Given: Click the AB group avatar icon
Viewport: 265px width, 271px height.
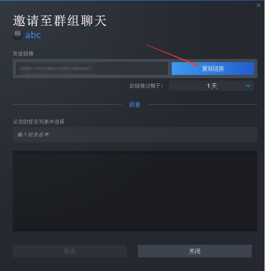Looking at the screenshot, I should pos(17,34).
